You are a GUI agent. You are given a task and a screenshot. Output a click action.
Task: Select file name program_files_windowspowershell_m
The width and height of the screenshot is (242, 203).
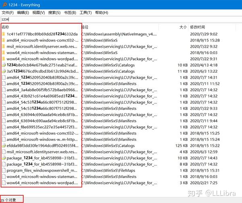[x=42, y=170]
